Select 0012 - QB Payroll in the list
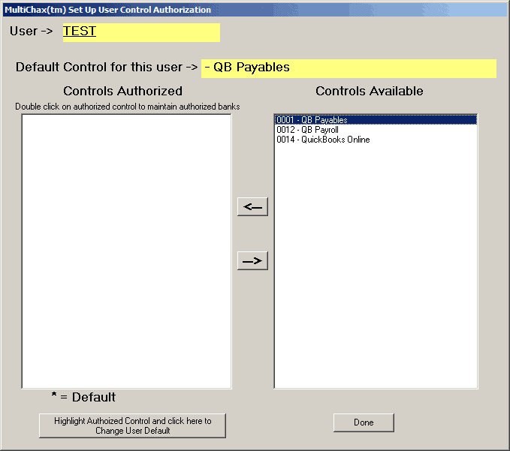 pos(376,130)
